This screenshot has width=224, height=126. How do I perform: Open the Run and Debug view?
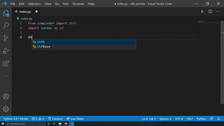click(6, 51)
